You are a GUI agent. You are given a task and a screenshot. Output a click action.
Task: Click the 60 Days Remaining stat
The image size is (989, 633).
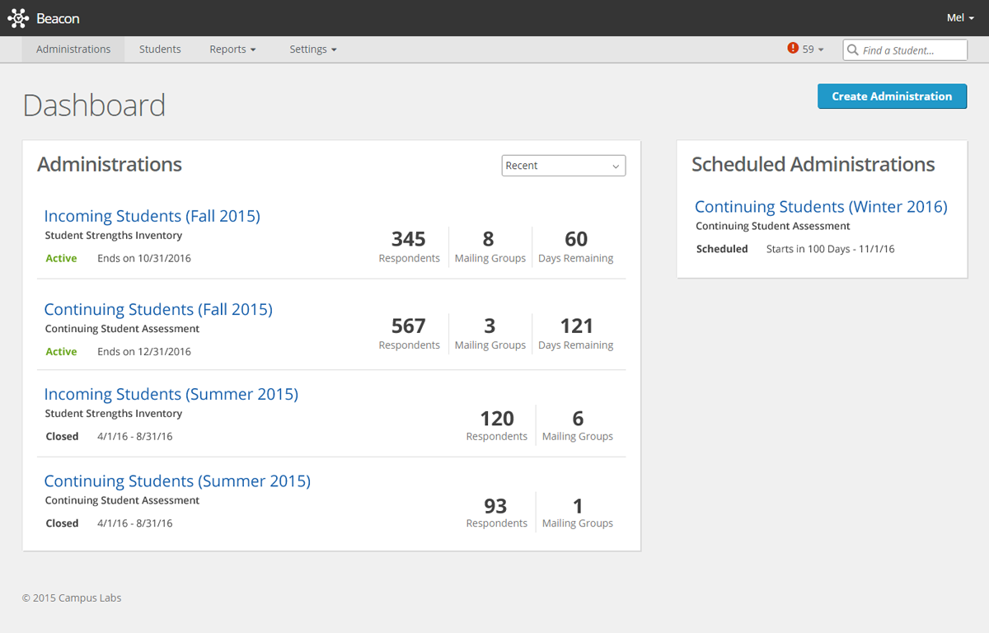click(x=575, y=246)
